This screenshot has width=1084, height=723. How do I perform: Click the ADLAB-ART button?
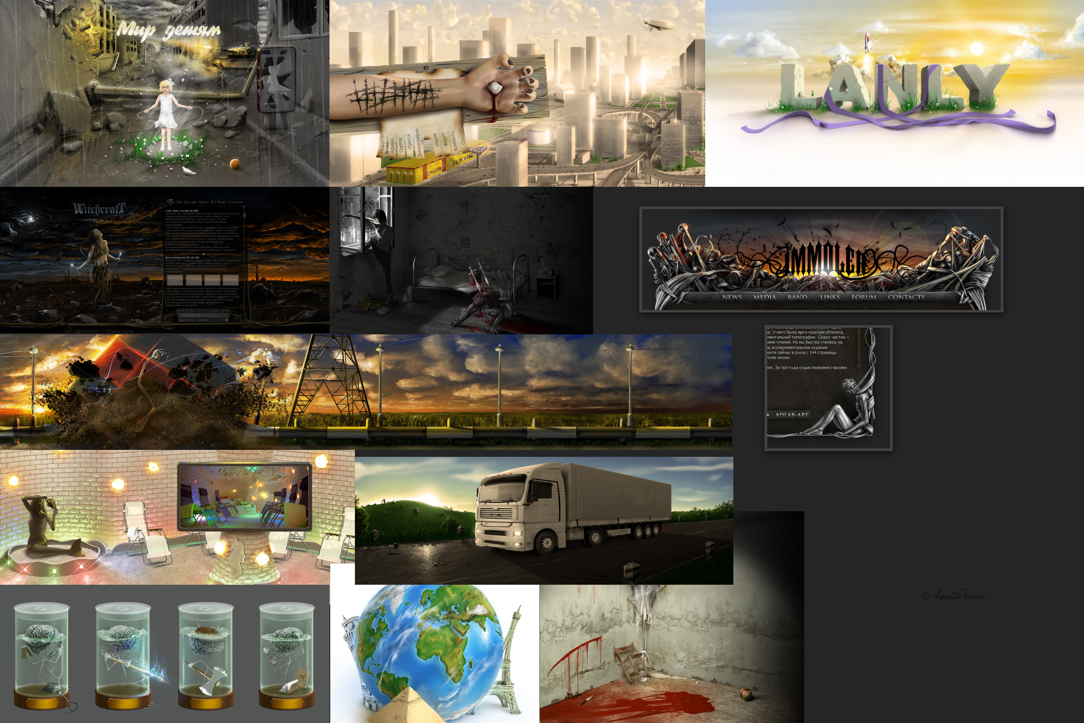tap(792, 414)
